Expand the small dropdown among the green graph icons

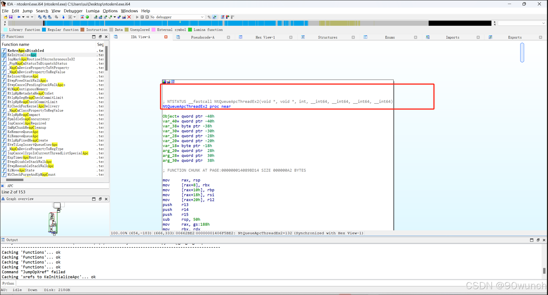[115, 17]
